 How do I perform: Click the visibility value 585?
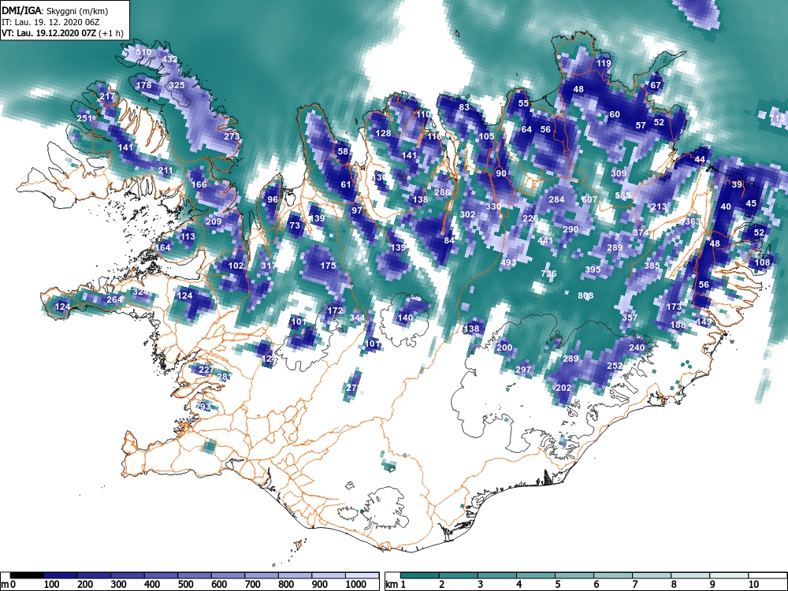(x=623, y=195)
